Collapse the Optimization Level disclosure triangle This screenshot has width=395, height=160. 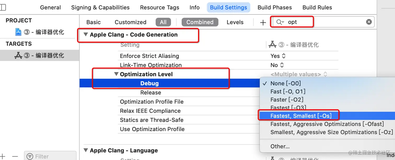tap(116, 74)
